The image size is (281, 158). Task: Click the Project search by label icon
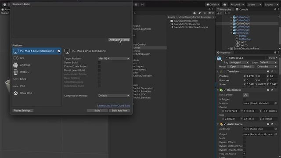point(200,13)
